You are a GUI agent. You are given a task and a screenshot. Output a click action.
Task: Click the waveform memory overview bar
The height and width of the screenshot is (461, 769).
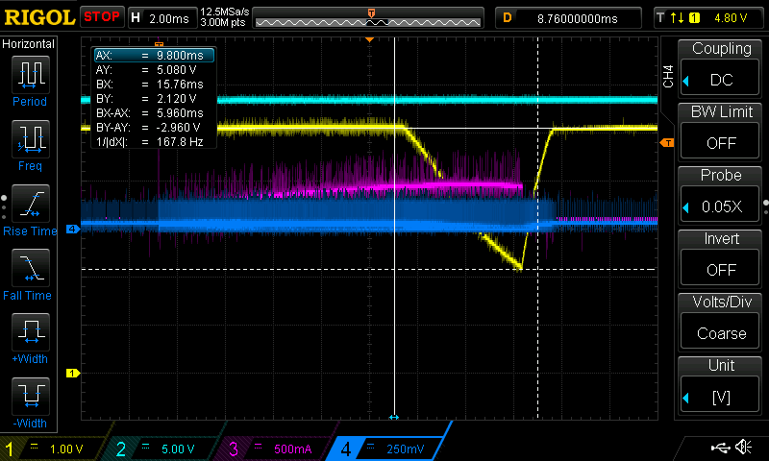pyautogui.click(x=368, y=18)
